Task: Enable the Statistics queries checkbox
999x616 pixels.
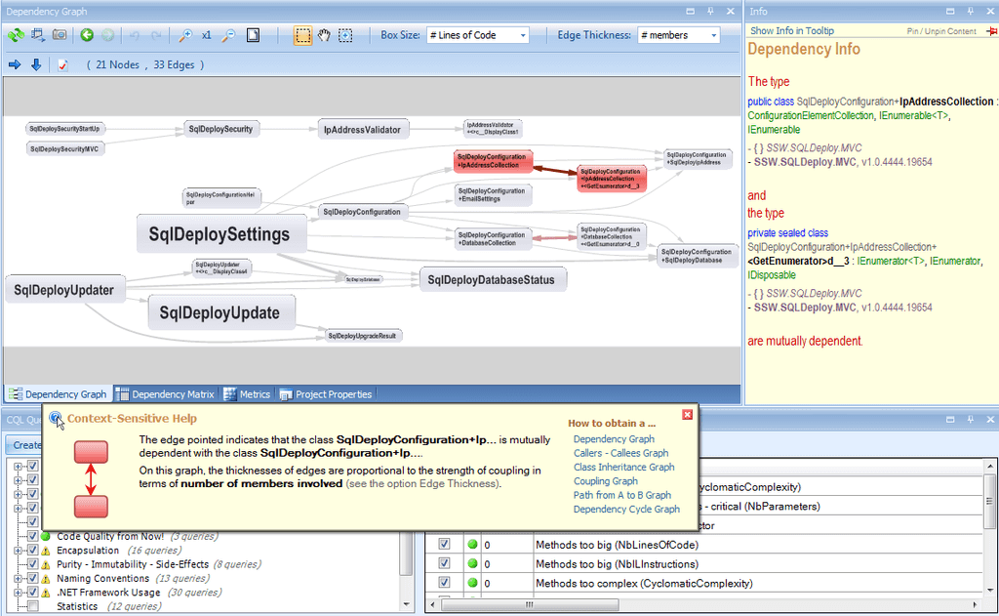Action: click(30, 605)
